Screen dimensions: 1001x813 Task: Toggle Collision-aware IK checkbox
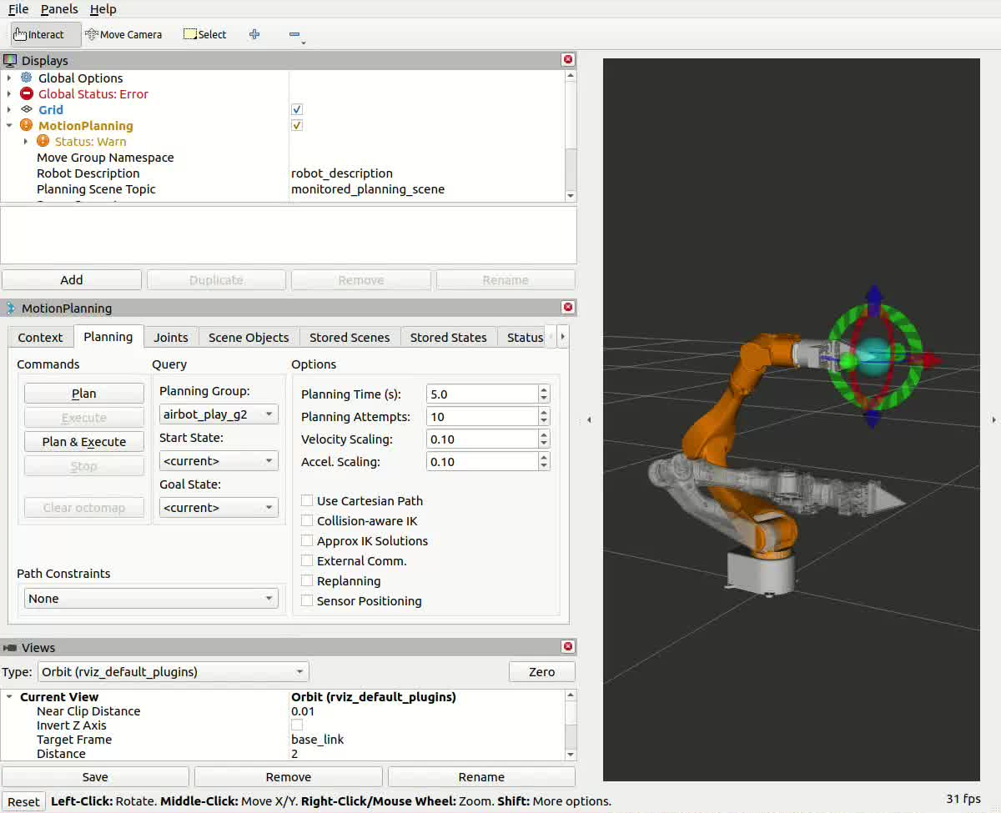307,521
